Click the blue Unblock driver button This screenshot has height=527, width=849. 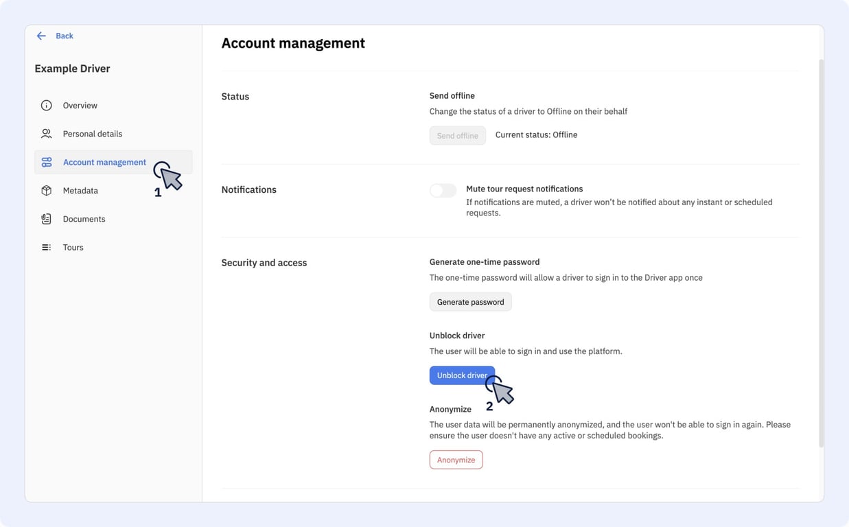[x=462, y=375]
